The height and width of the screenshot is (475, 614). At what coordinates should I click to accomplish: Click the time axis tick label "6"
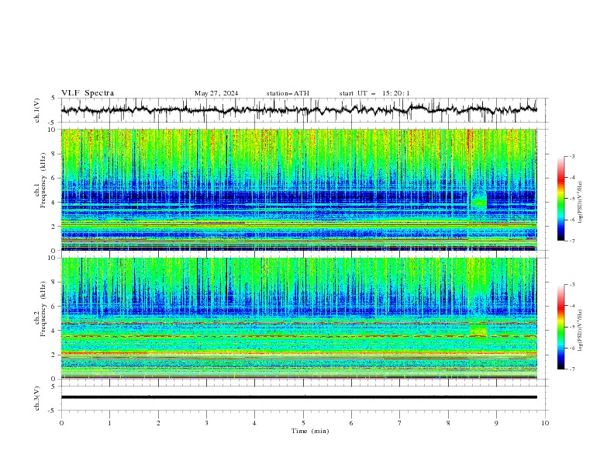351,423
